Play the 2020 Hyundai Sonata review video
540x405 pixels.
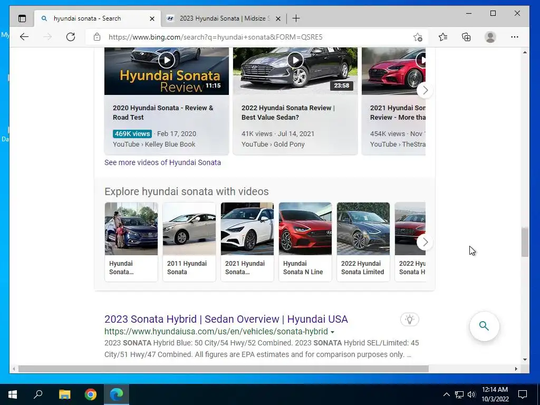click(x=166, y=60)
